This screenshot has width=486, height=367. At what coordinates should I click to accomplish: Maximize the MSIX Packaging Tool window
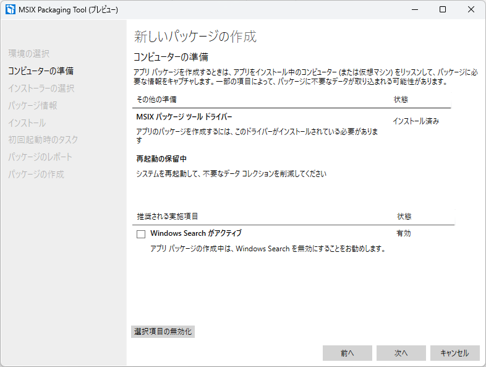pos(443,10)
